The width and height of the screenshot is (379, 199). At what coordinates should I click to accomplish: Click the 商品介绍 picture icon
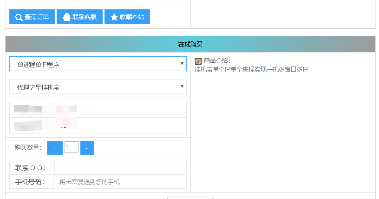198,61
